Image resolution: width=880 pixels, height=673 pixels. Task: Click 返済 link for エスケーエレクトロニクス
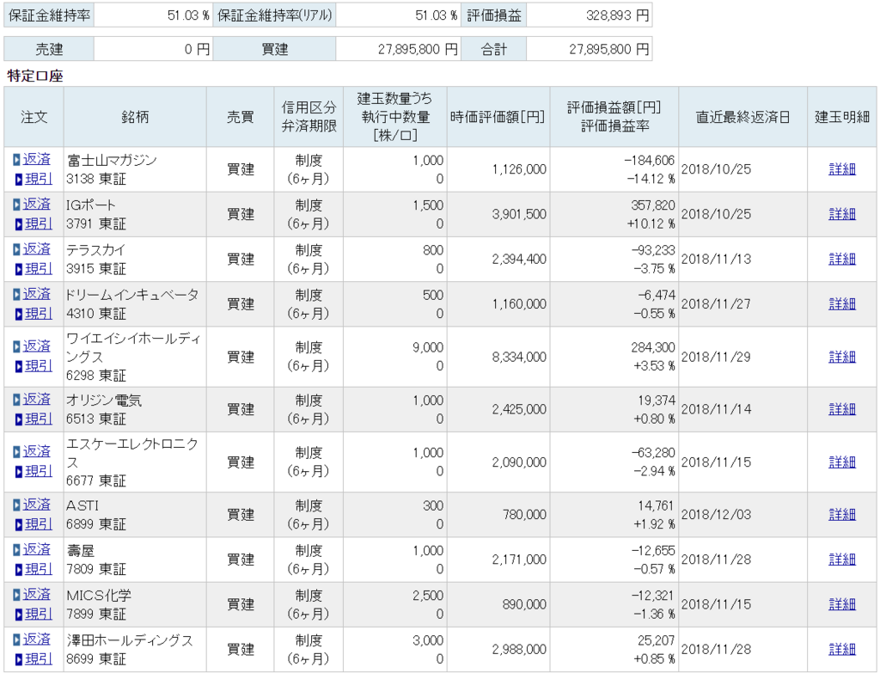pyautogui.click(x=36, y=452)
